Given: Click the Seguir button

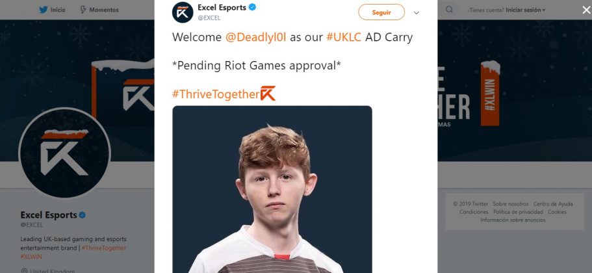Looking at the screenshot, I should point(381,12).
